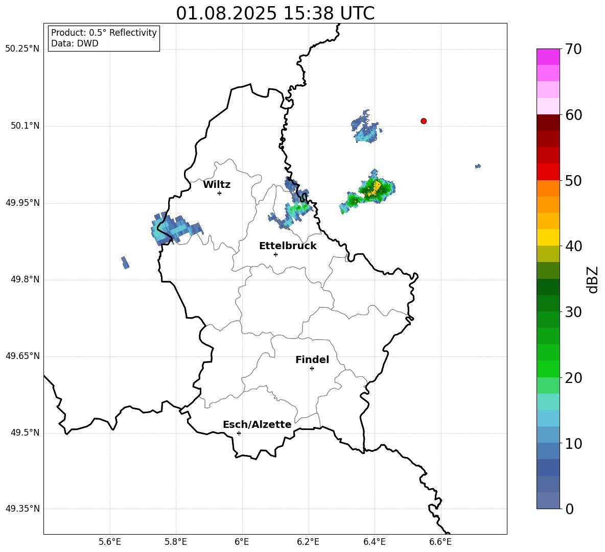Click the Wiltz label
605x552 pixels.
pyautogui.click(x=217, y=185)
